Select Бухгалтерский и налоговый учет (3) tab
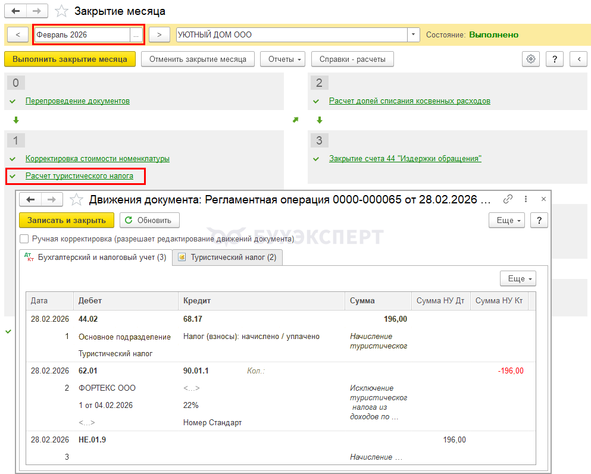This screenshot has height=474, width=591. [x=95, y=258]
